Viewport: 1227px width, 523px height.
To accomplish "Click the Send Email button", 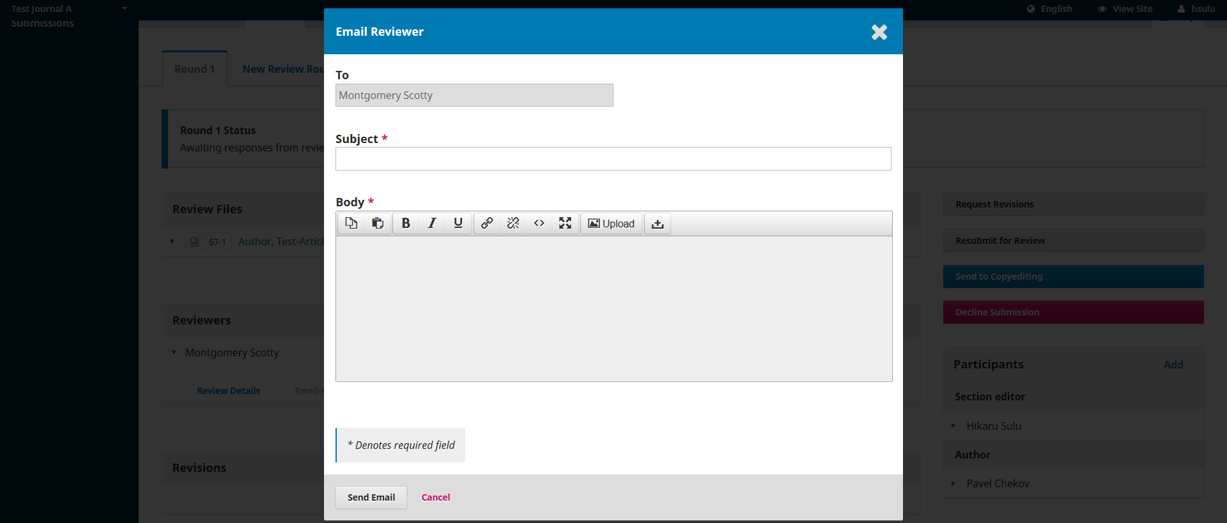I will click(371, 497).
